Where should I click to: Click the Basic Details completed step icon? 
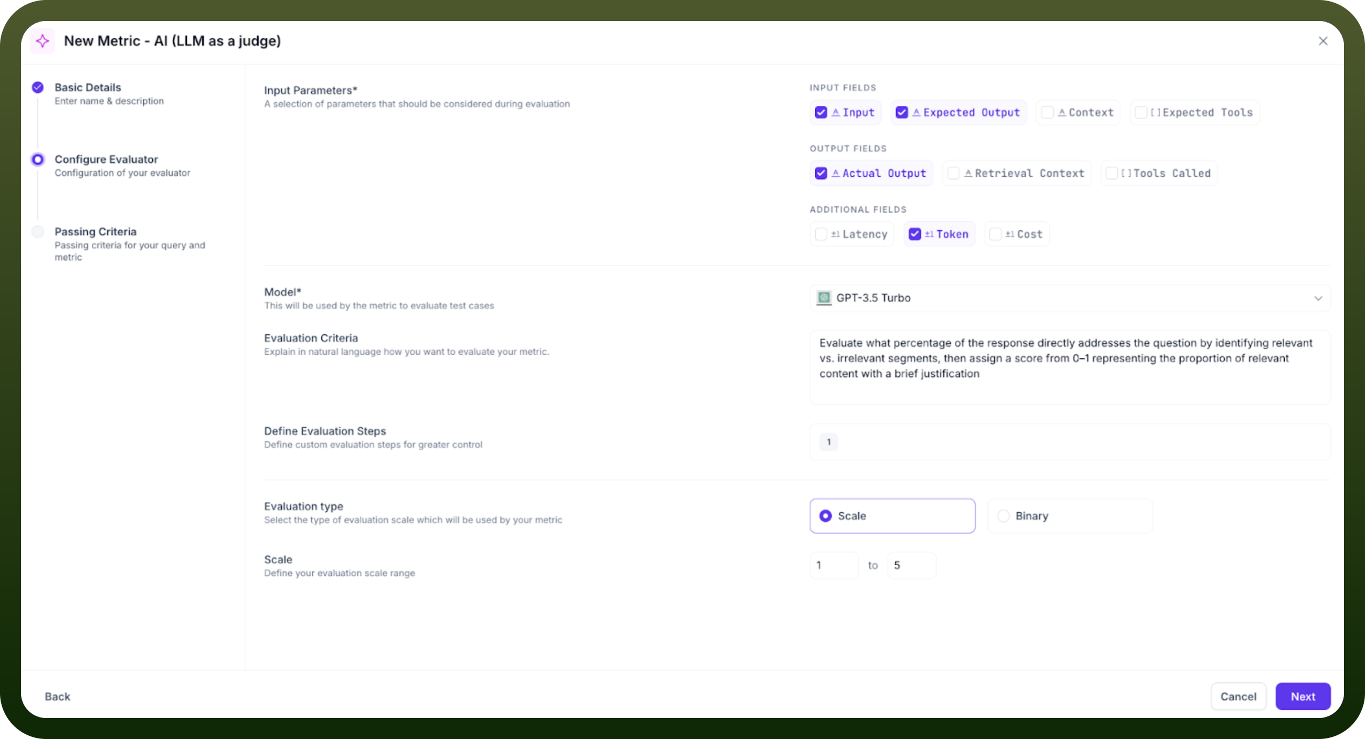(x=38, y=88)
